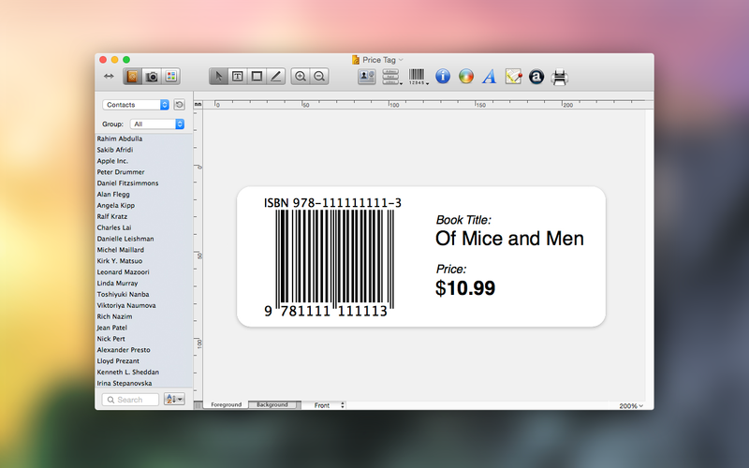749x468 pixels.
Task: Select the Text box tool
Action: coord(238,77)
